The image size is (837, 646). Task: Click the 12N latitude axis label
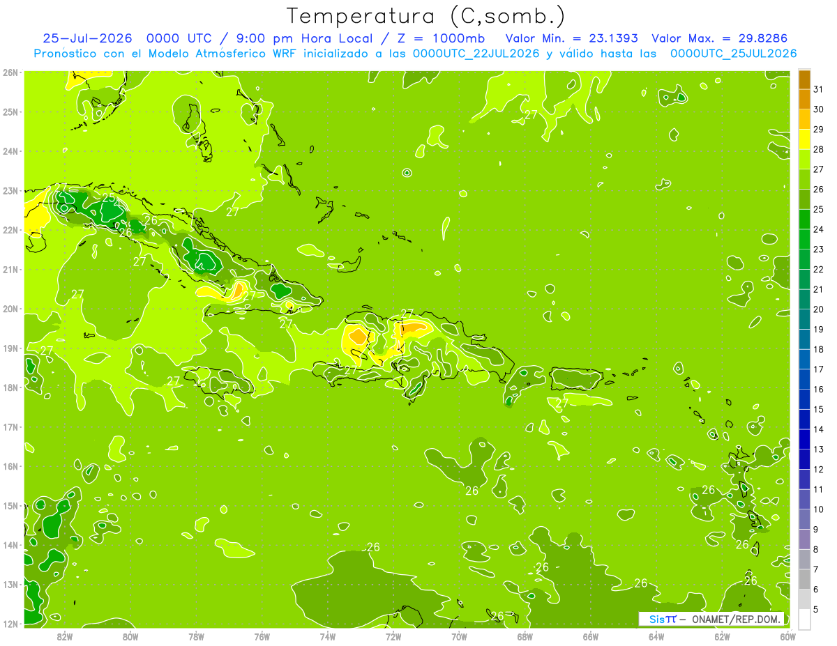[x=10, y=624]
